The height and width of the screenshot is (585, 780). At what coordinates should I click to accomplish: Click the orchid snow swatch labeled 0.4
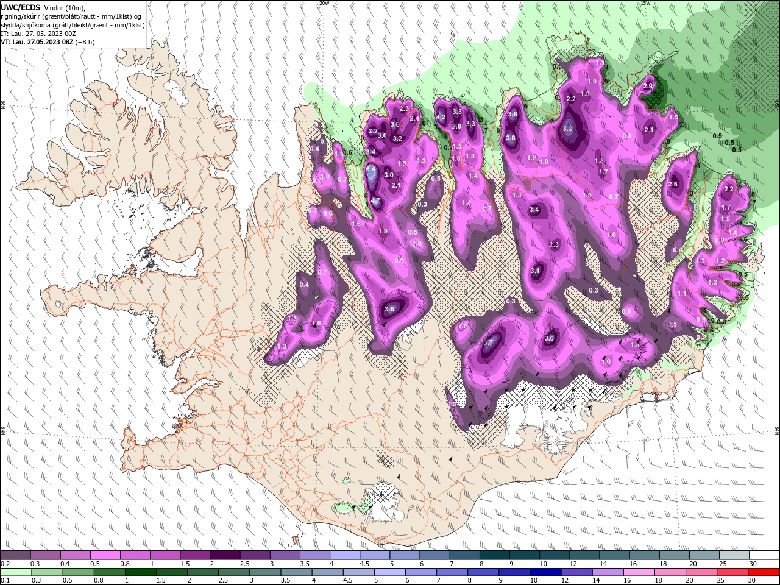point(75,555)
